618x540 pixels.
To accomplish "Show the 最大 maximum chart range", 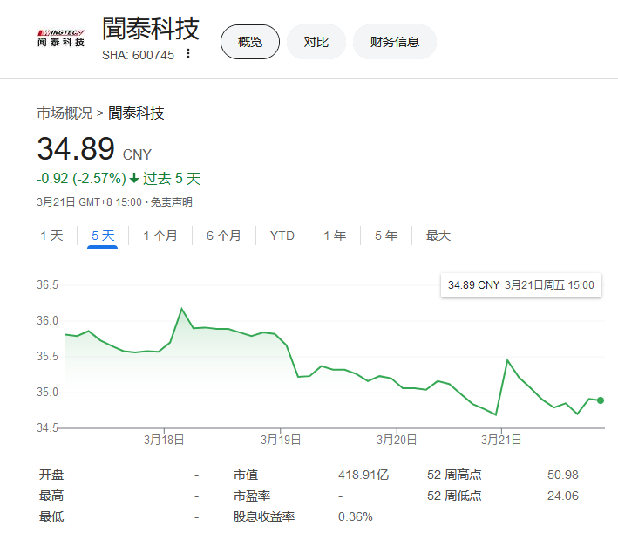I will (x=438, y=236).
